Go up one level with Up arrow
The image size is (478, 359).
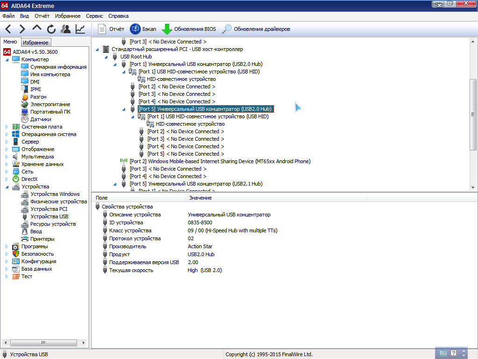[37, 29]
